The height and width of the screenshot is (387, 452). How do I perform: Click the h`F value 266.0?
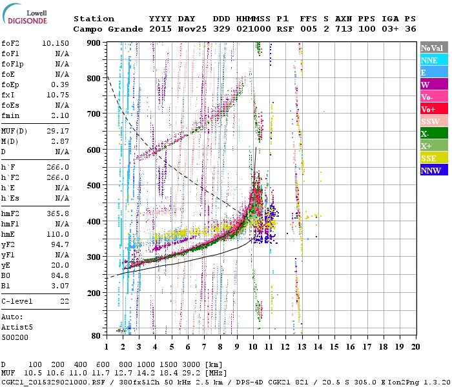pyautogui.click(x=57, y=167)
